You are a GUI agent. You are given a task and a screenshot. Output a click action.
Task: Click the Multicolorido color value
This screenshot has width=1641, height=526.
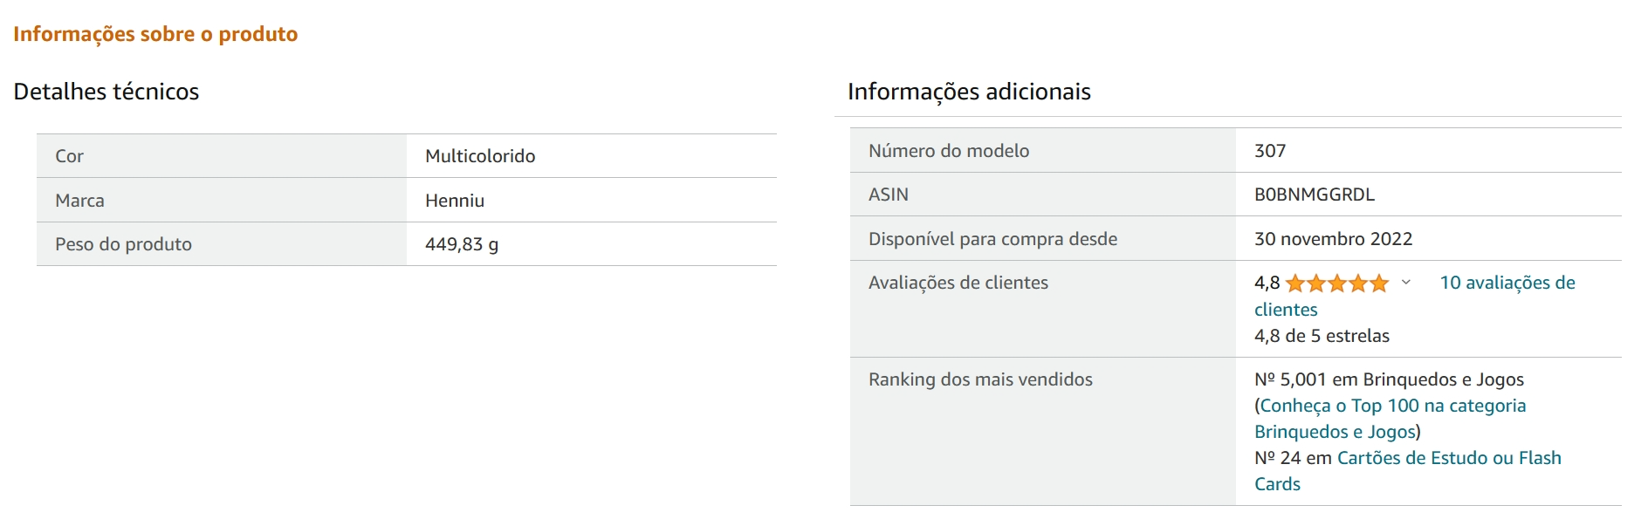[480, 156]
